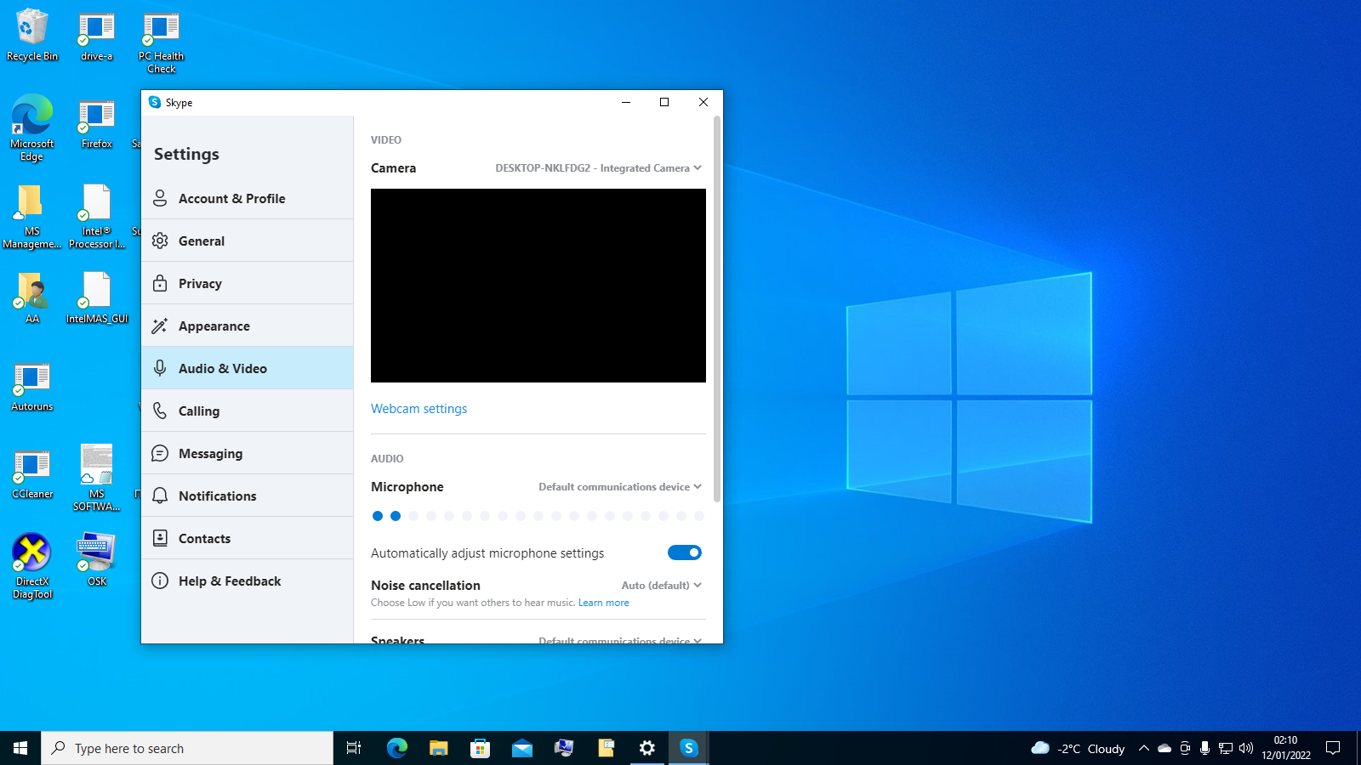Click the black camera preview area
Viewport: 1361px width, 765px height.
(538, 286)
